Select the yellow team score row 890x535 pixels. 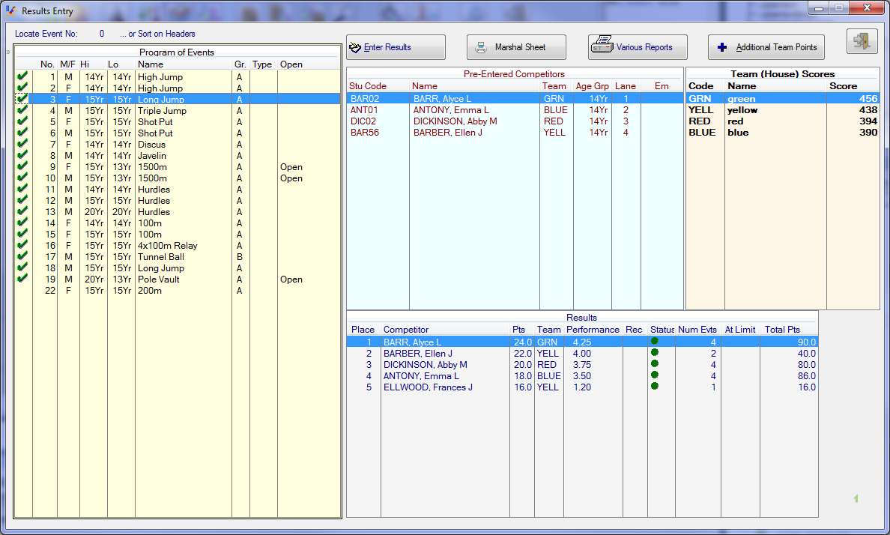click(x=779, y=110)
